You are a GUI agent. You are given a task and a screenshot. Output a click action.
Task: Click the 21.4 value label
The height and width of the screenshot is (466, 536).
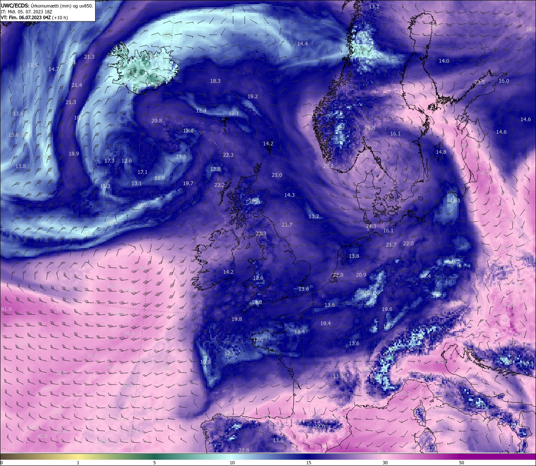tap(77, 85)
